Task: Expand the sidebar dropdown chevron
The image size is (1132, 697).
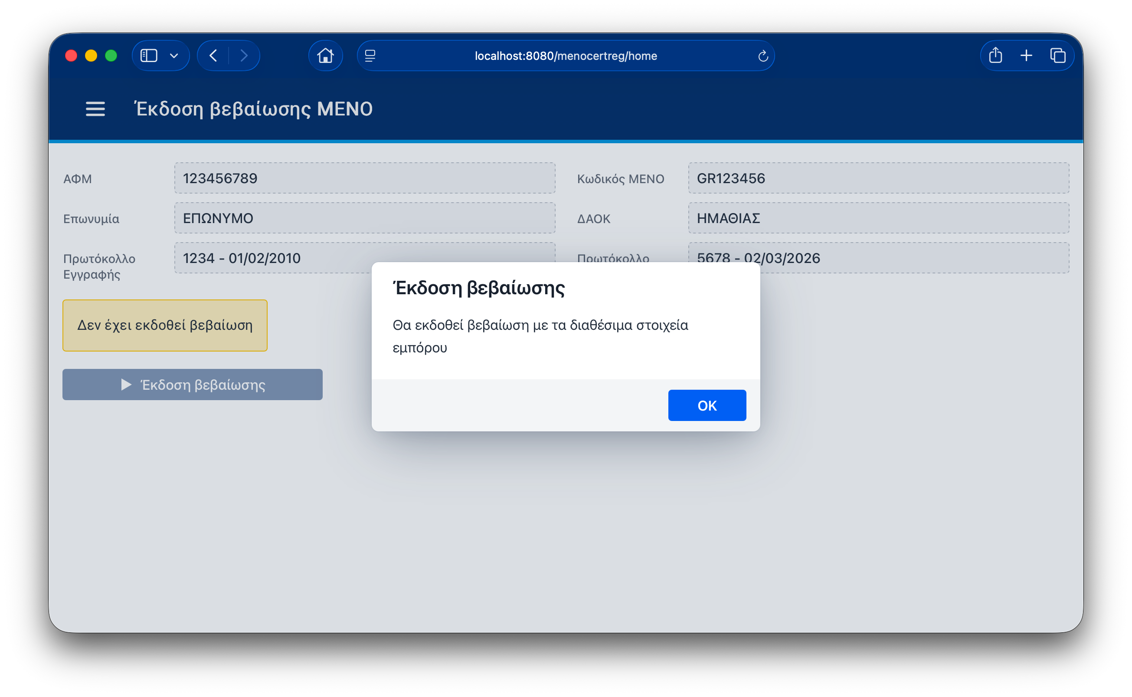Action: pyautogui.click(x=173, y=56)
